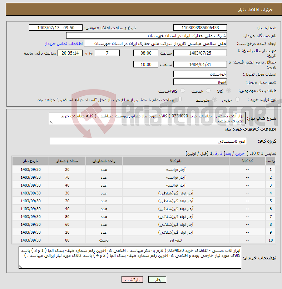282x289 pixels.
Task: Click the buyer organization name field
Action: (x=147, y=36)
